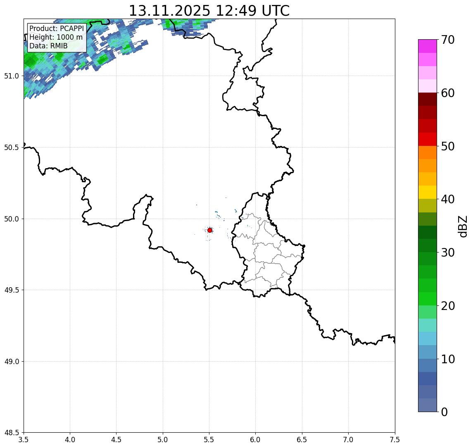Click the longitude axis label 6.0
Viewport: 473px width, 448px height.
pos(256,440)
